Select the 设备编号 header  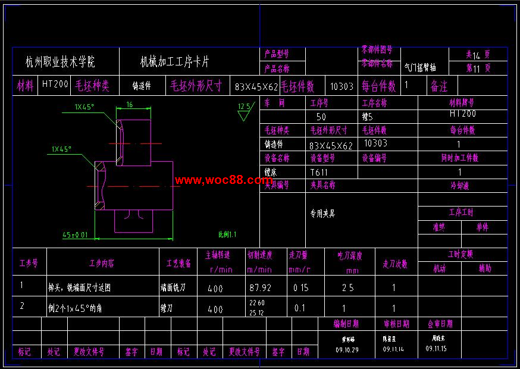(374, 158)
